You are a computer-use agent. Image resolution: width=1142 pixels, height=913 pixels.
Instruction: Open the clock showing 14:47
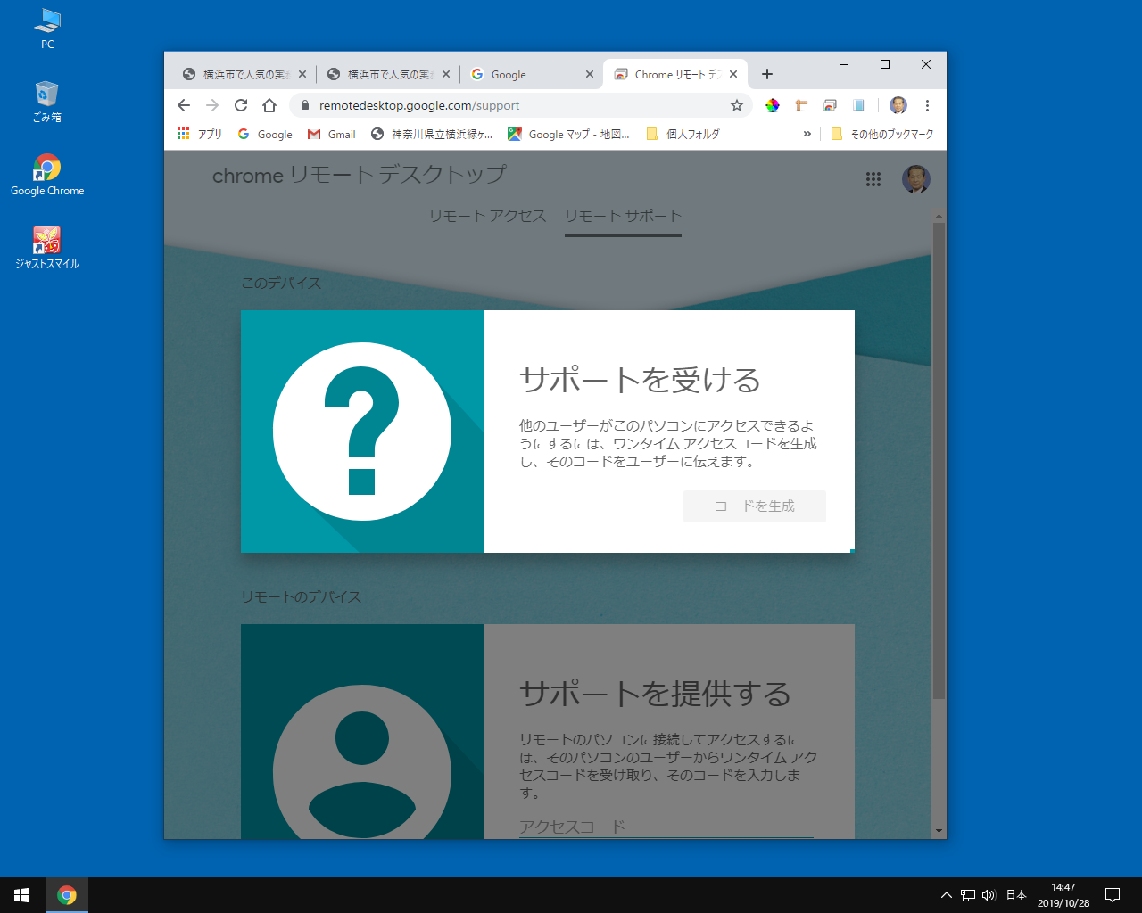pos(1063,895)
